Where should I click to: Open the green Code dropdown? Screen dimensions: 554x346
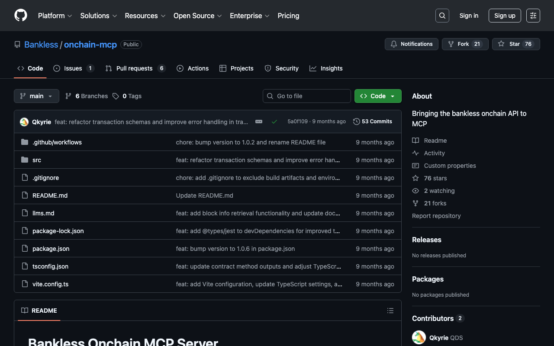(x=377, y=96)
